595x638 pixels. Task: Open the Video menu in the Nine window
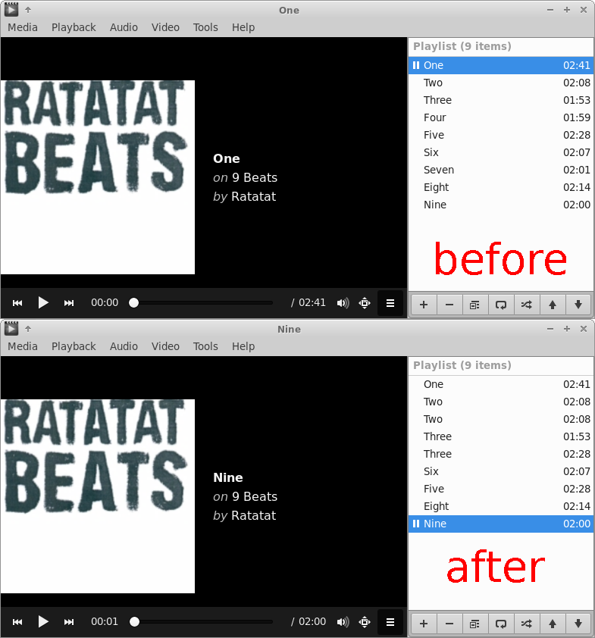point(165,346)
